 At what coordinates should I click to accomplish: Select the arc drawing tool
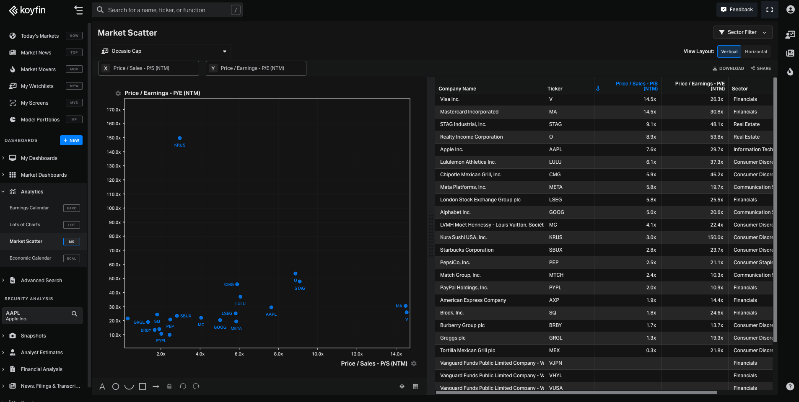(129, 387)
